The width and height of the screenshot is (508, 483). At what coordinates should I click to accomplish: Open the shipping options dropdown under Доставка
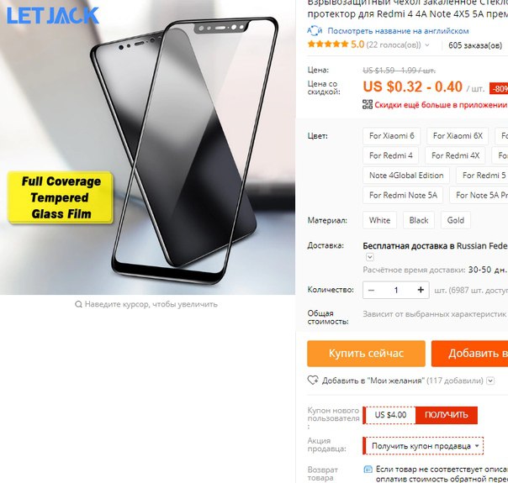click(370, 257)
